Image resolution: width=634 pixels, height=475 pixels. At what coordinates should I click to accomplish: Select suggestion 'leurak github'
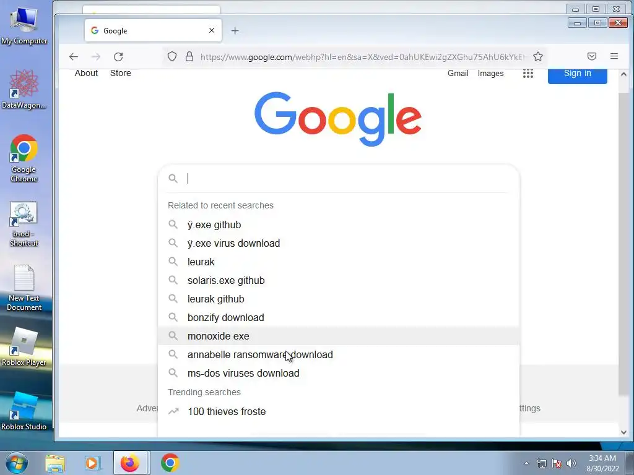[339, 299]
